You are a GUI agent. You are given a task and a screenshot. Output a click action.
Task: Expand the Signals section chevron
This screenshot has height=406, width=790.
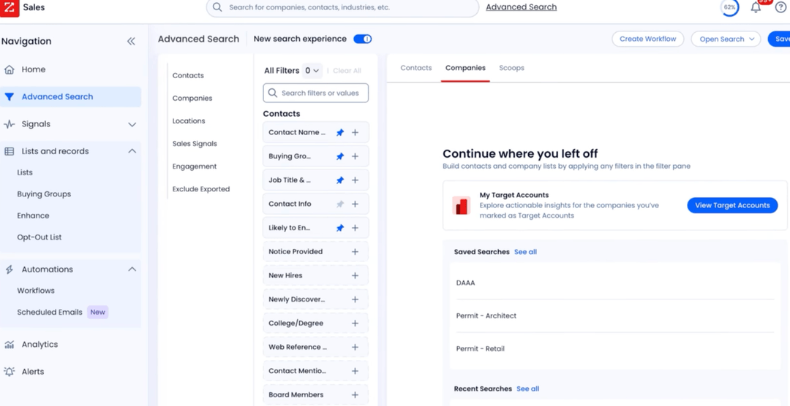132,124
